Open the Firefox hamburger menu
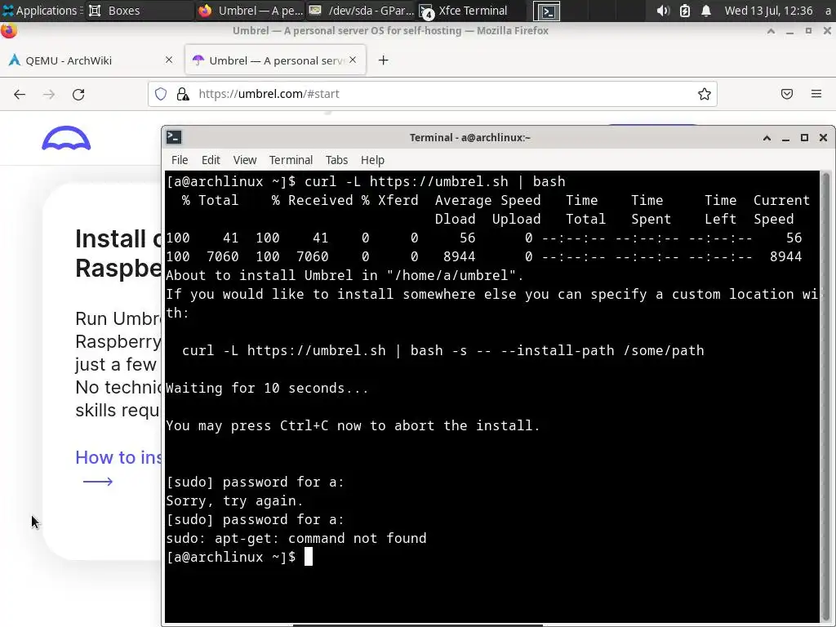 (816, 94)
